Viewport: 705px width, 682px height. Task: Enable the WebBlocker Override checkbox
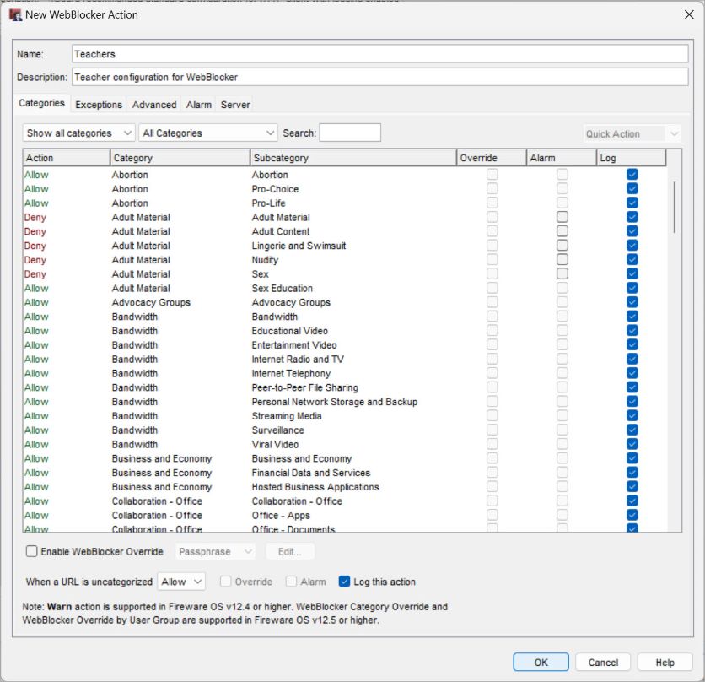coord(31,550)
